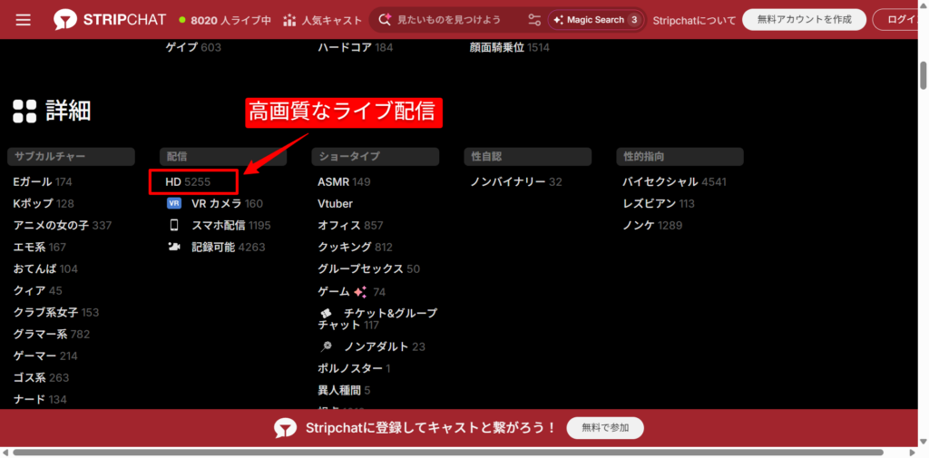Viewport: 929px width, 458px height.
Task: Click the 記録可能 camera icon
Action: (174, 247)
